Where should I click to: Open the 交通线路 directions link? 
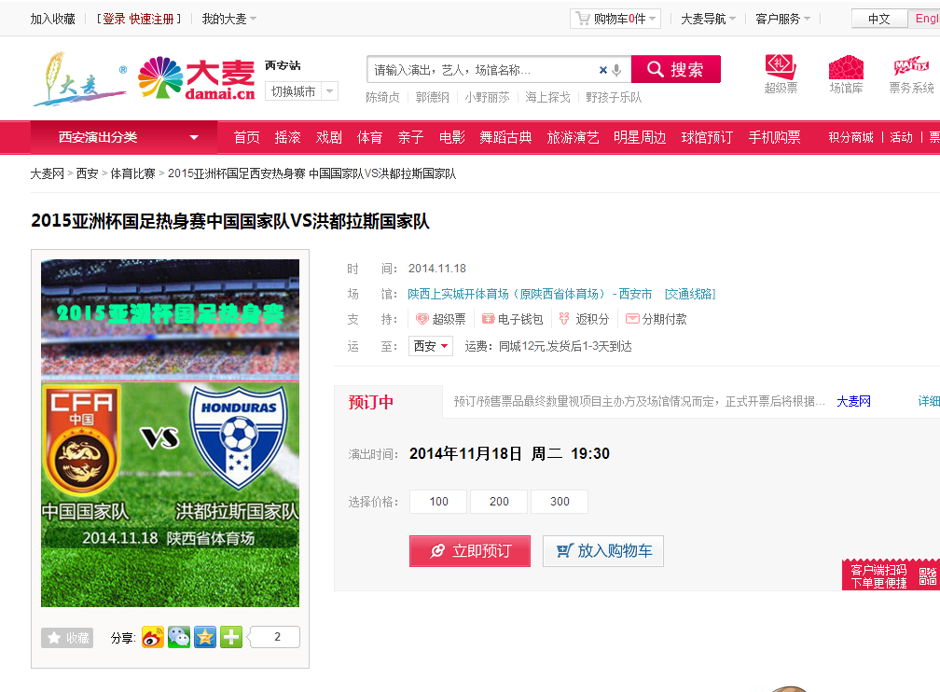(690, 294)
